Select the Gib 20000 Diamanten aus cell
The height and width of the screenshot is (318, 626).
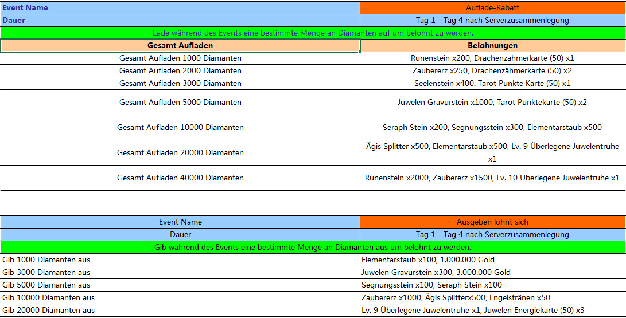tap(180, 310)
